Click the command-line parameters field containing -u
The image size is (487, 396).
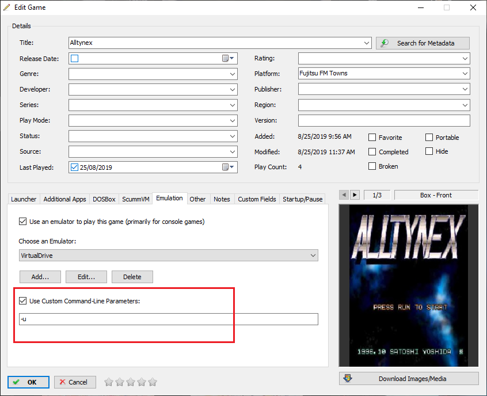point(168,319)
